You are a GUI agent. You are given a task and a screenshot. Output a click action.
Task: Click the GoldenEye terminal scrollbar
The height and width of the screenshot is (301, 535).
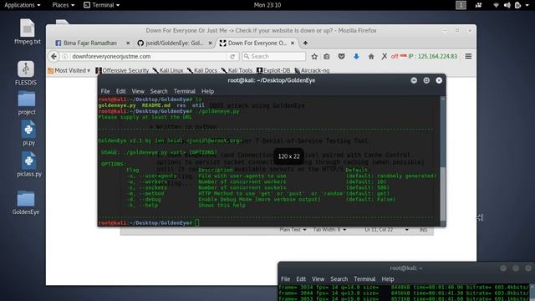[442, 161]
